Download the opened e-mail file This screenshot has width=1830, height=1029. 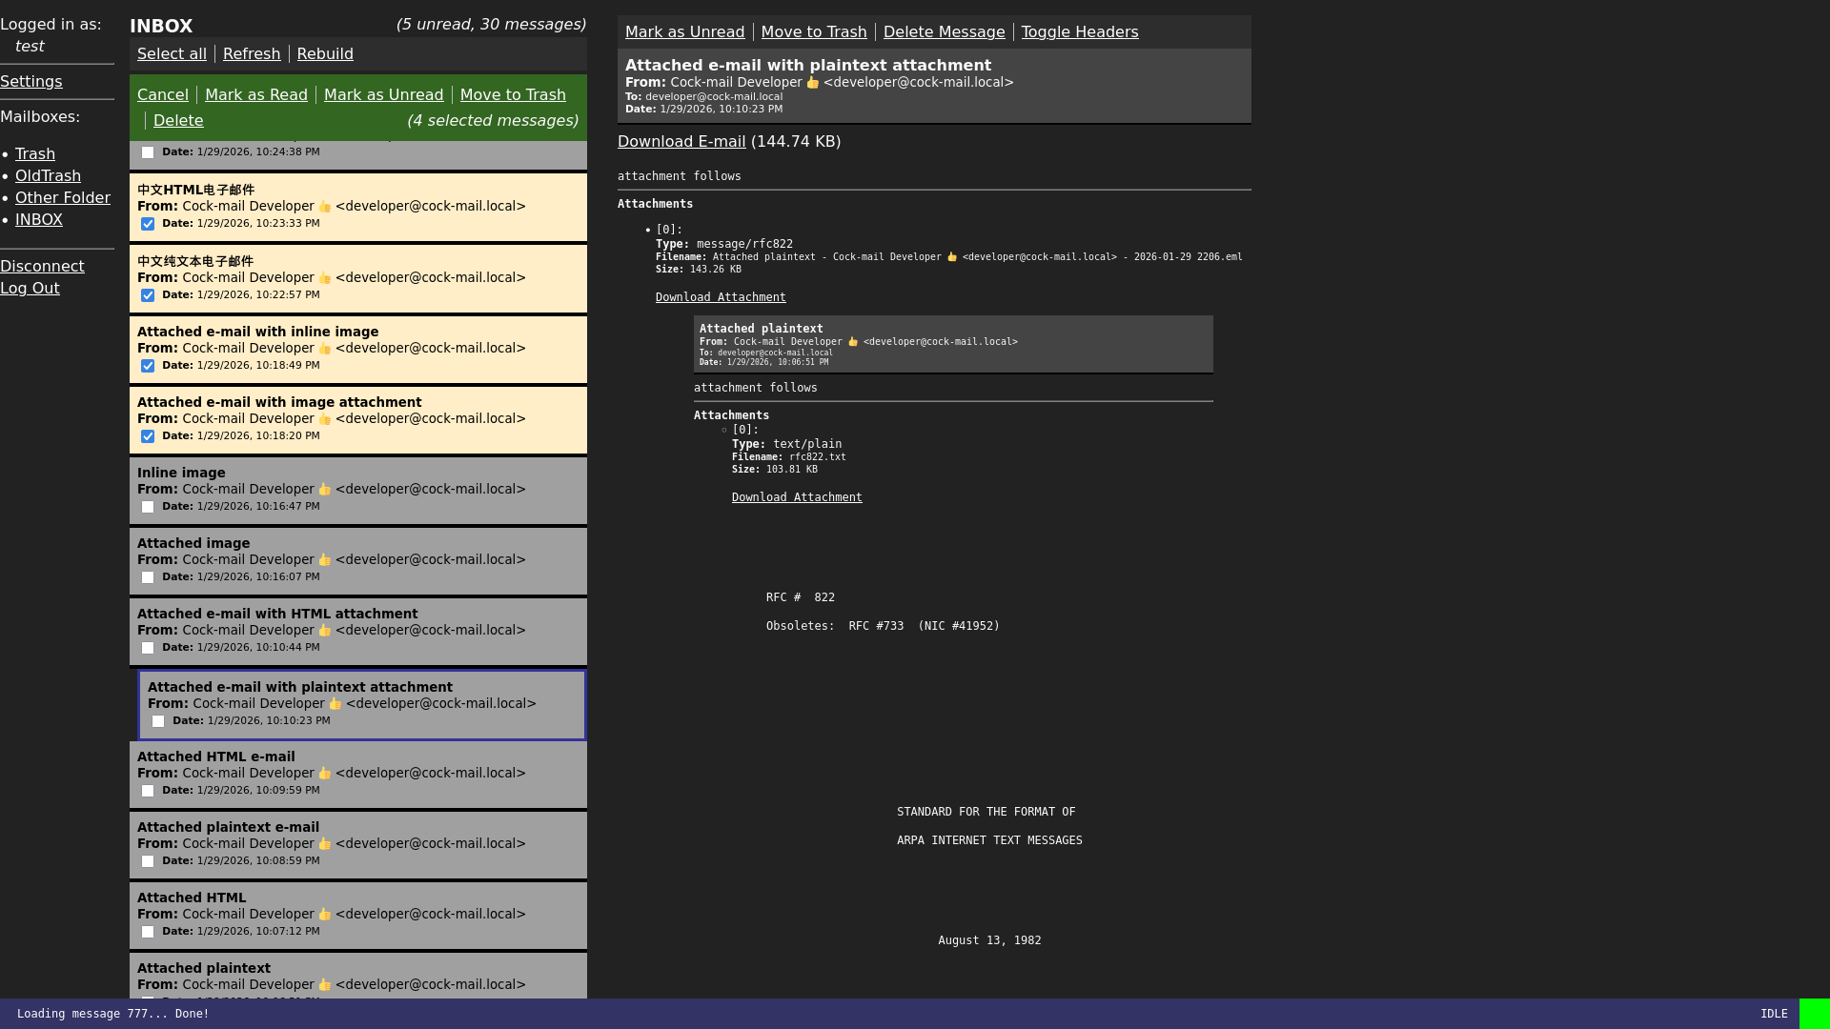coord(681,141)
